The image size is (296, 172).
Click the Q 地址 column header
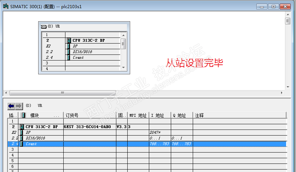[x=182, y=115]
